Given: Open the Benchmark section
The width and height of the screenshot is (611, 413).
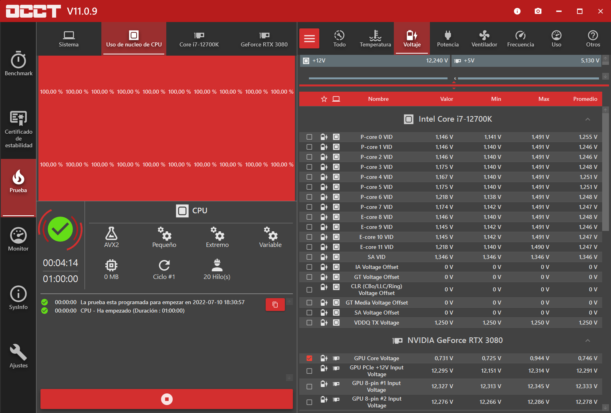Looking at the screenshot, I should pos(18,63).
